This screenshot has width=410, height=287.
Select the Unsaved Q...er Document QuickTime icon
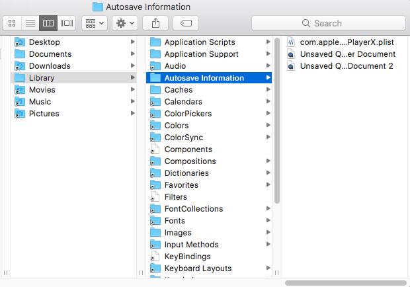291,54
